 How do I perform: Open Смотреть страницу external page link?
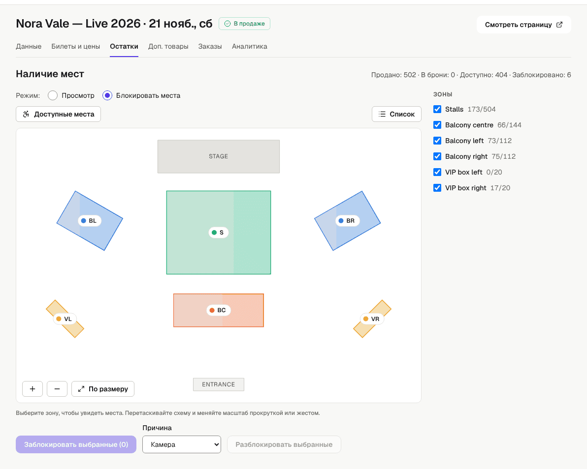524,25
